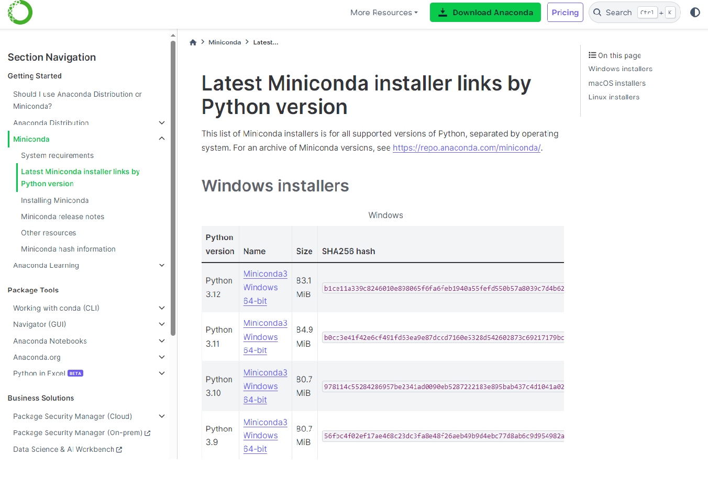Jump to Windows installers in On this page
The height and width of the screenshot is (478, 708).
point(620,69)
